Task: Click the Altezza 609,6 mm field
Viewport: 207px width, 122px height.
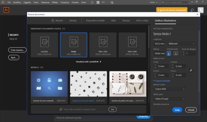Action: [x=159, y=53]
